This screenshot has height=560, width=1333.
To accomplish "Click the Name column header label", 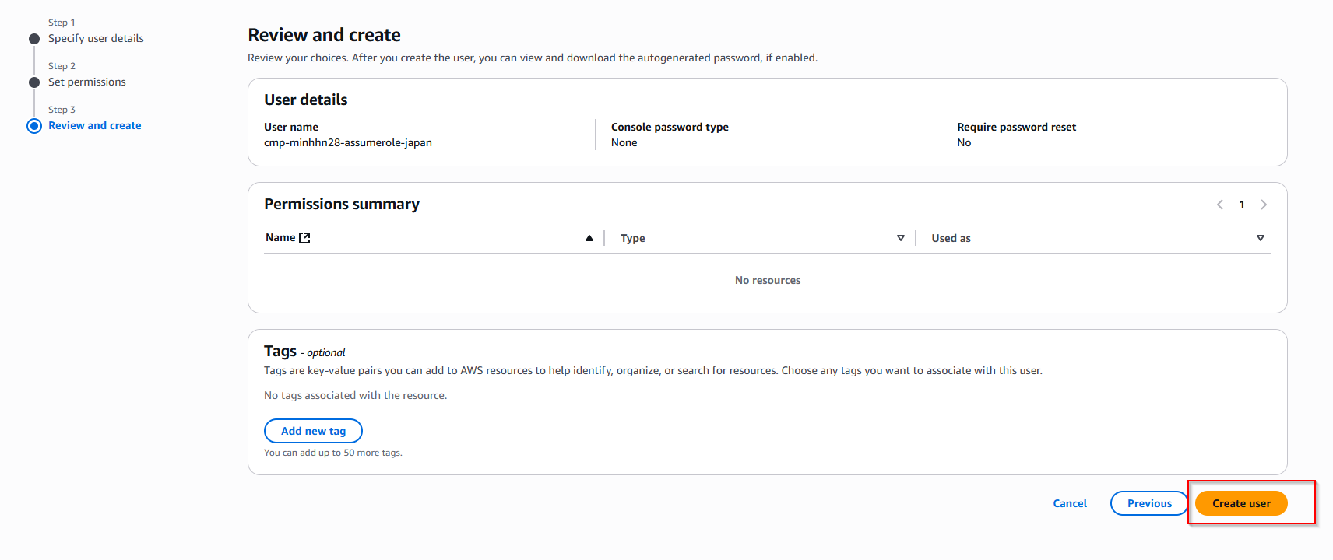I will point(280,238).
